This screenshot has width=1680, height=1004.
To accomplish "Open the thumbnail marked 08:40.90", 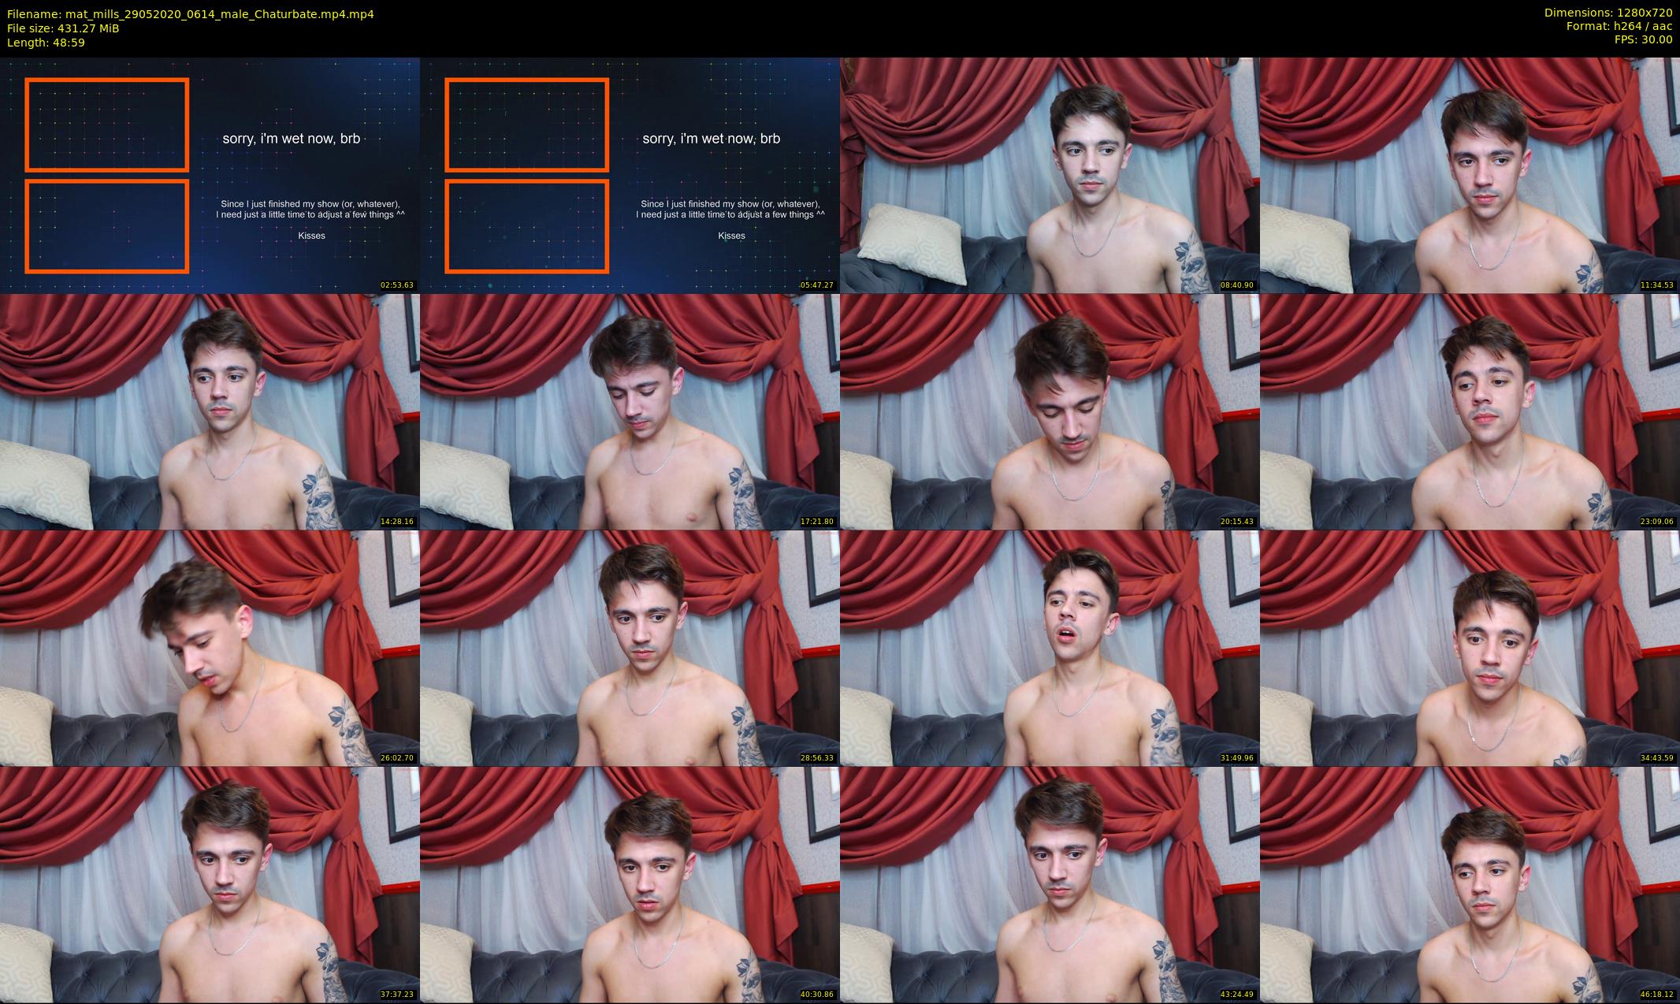I will [x=1050, y=175].
